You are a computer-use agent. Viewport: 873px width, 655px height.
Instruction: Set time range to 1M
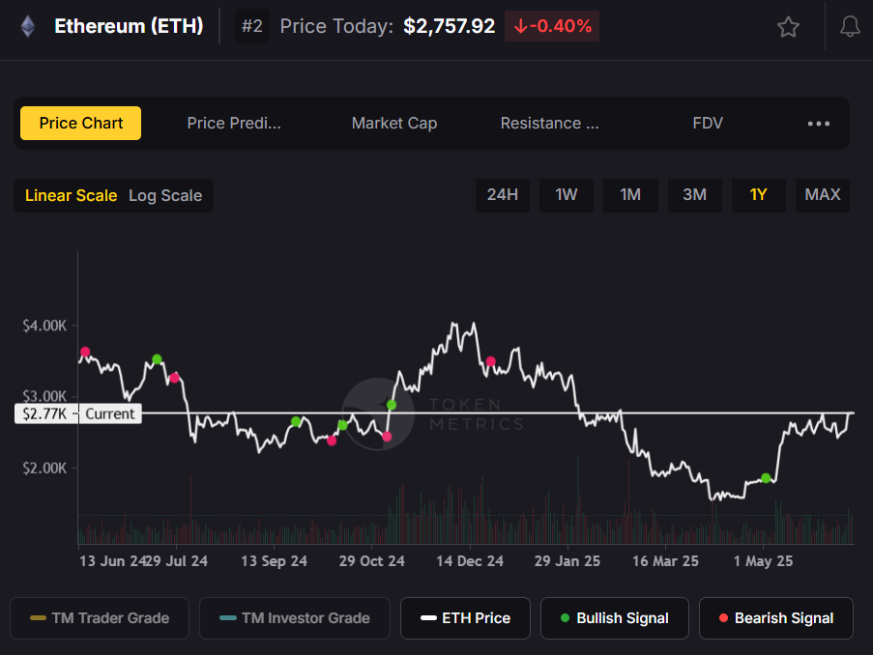[x=630, y=195]
